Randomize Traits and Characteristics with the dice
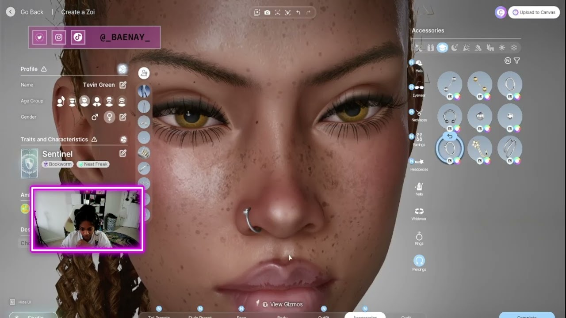Screen dimensions: 566x318 coord(123,140)
